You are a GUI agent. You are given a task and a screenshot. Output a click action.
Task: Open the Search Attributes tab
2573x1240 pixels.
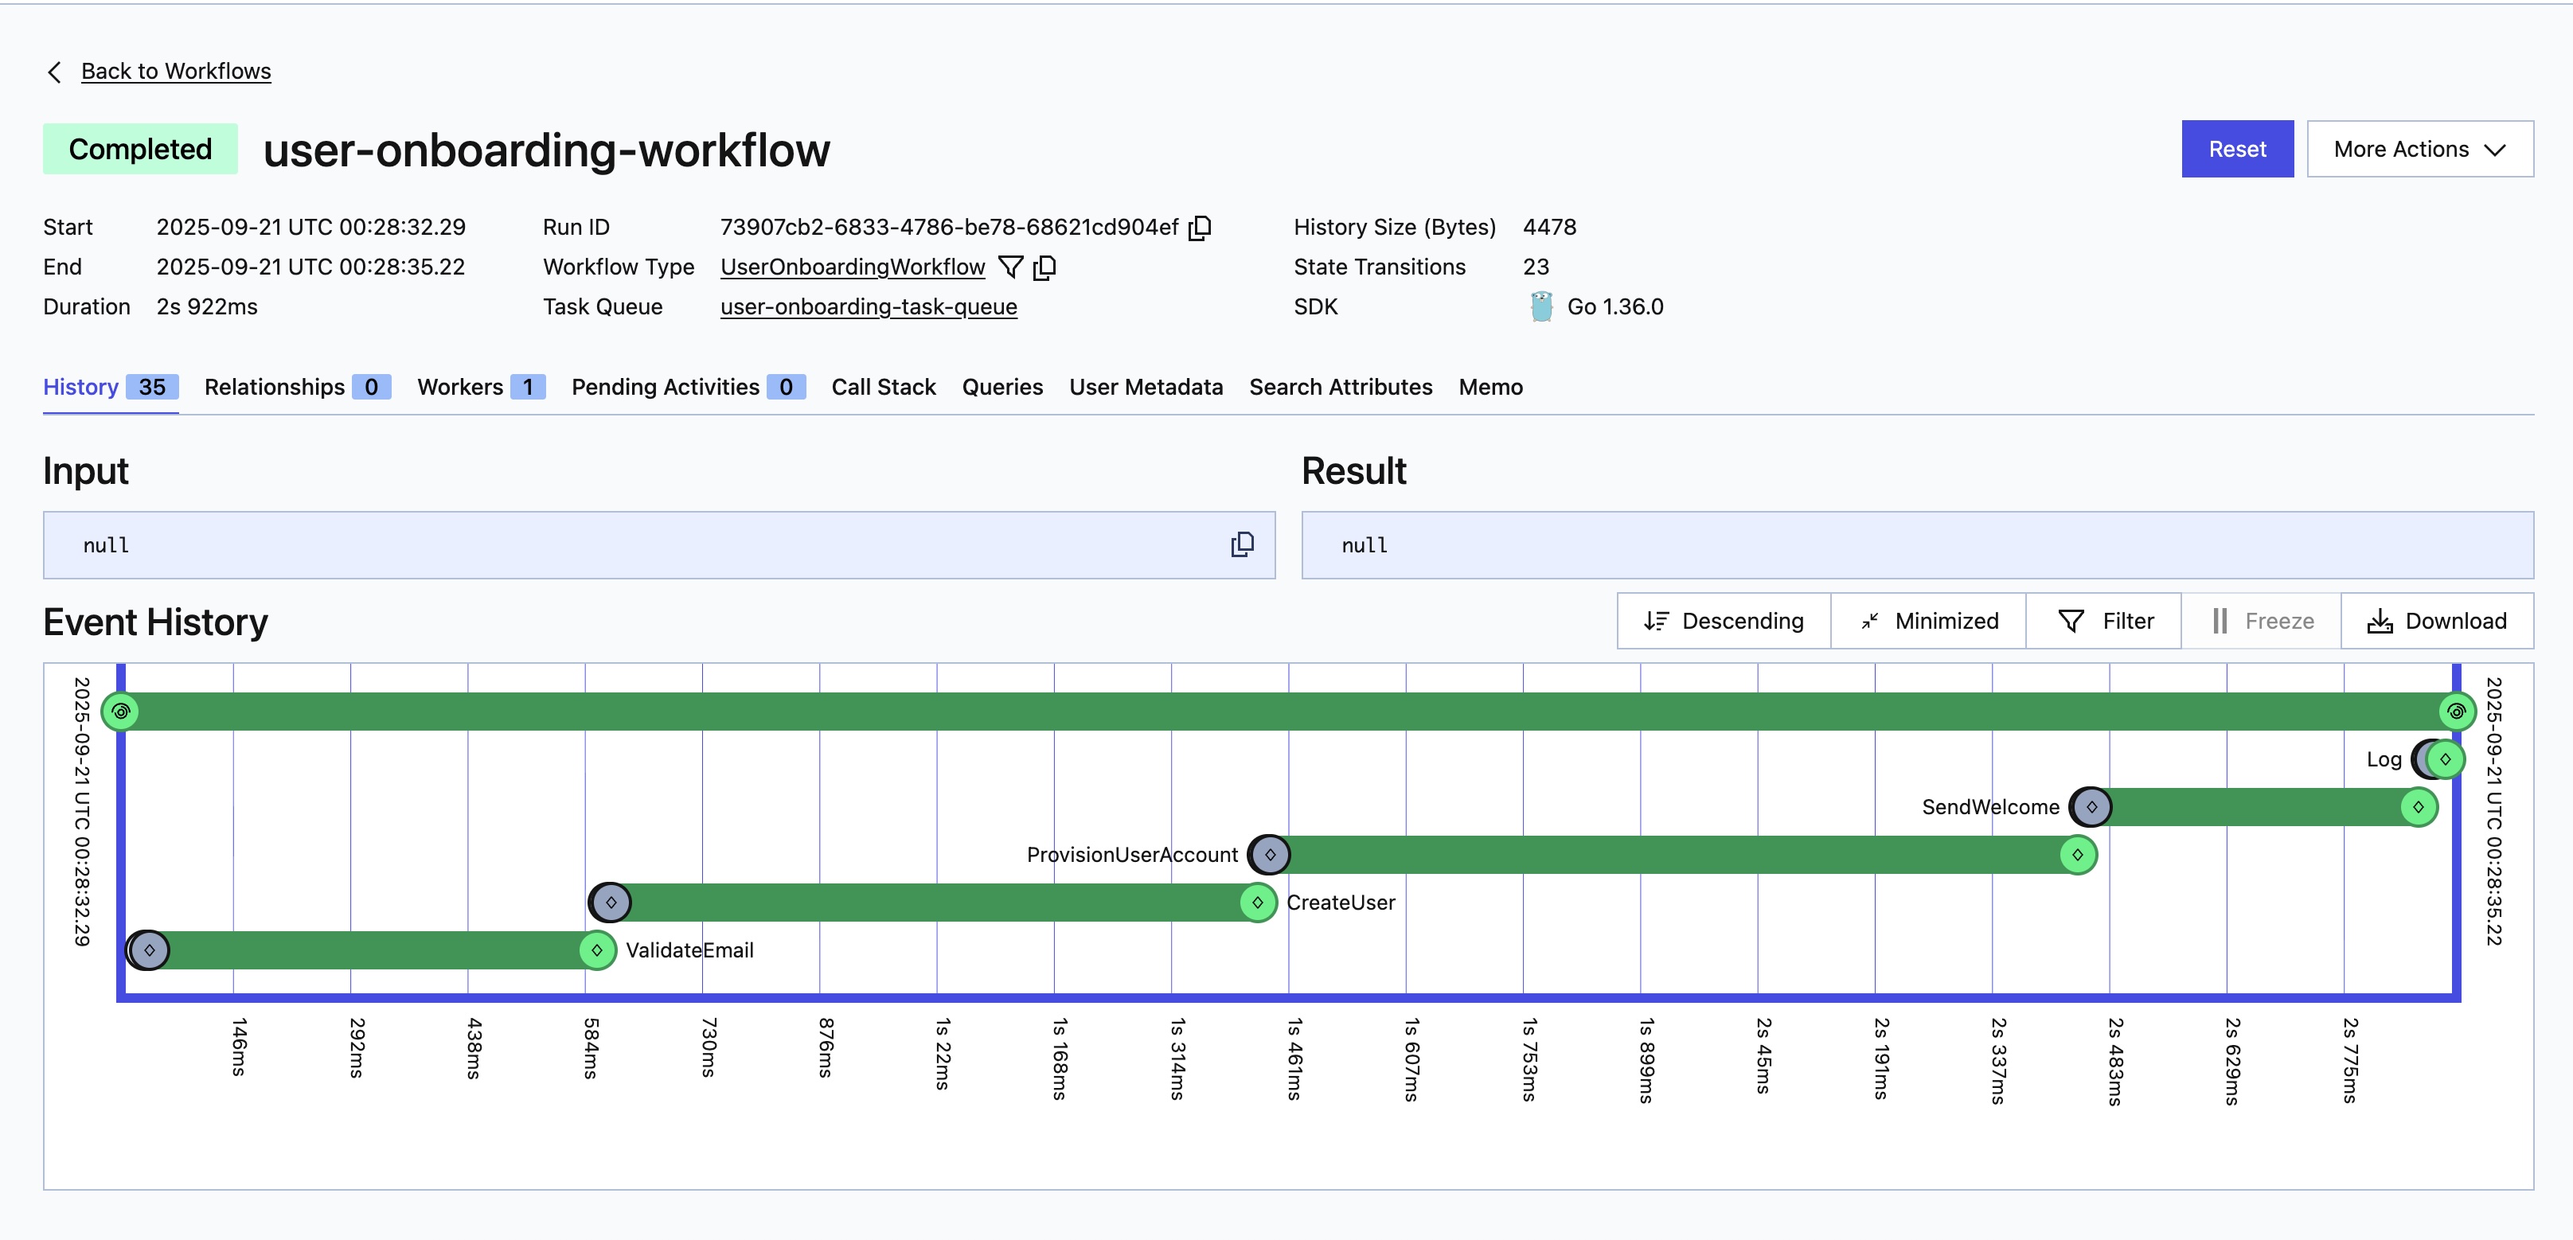[x=1341, y=388]
